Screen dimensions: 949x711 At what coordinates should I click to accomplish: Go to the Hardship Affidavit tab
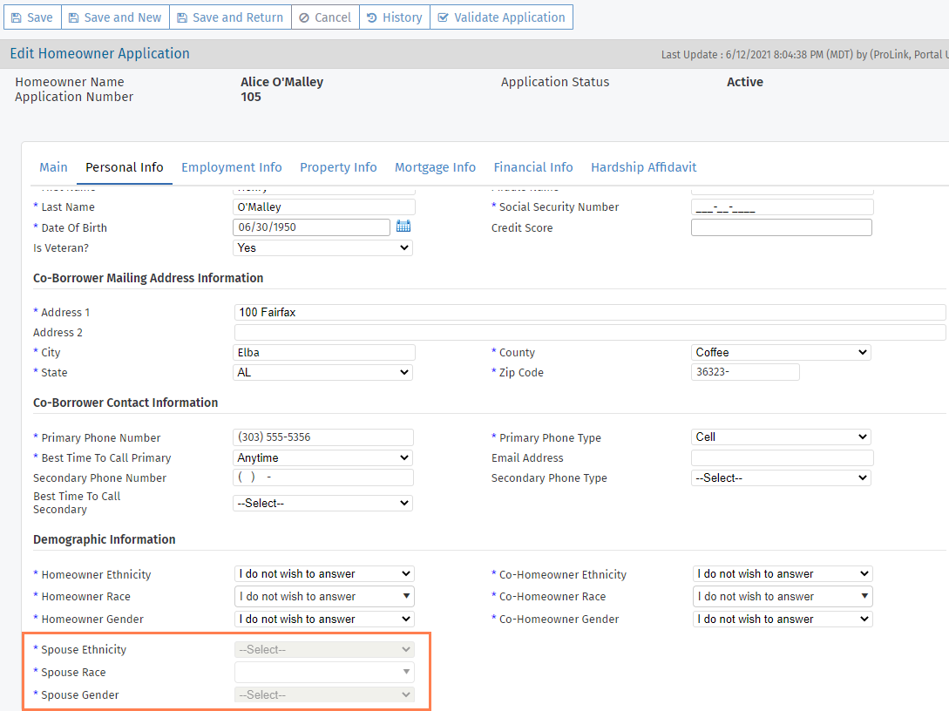point(643,167)
